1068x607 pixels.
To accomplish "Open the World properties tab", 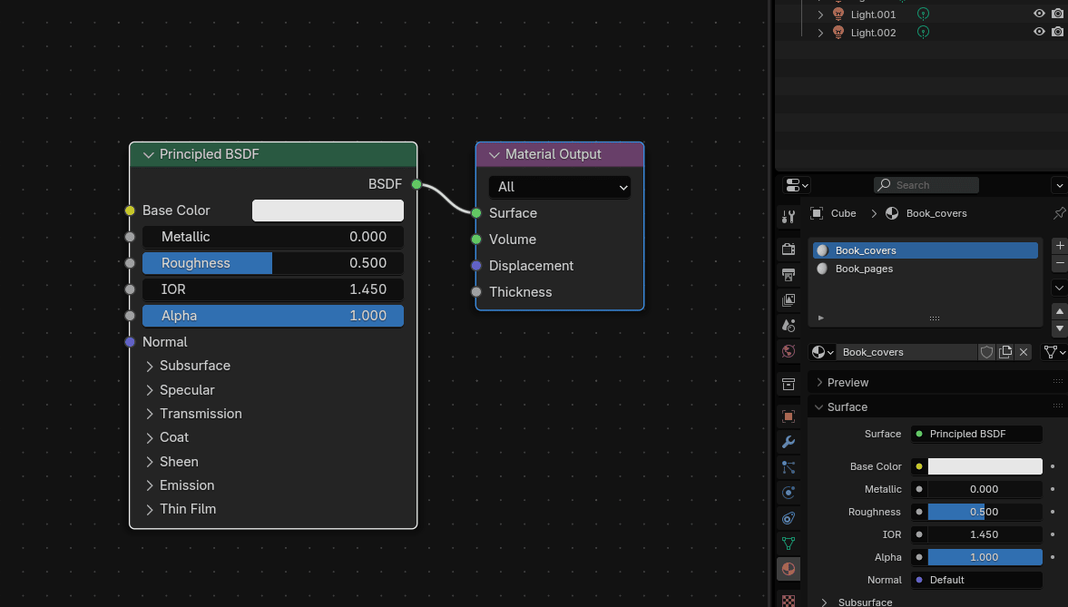I will point(789,351).
